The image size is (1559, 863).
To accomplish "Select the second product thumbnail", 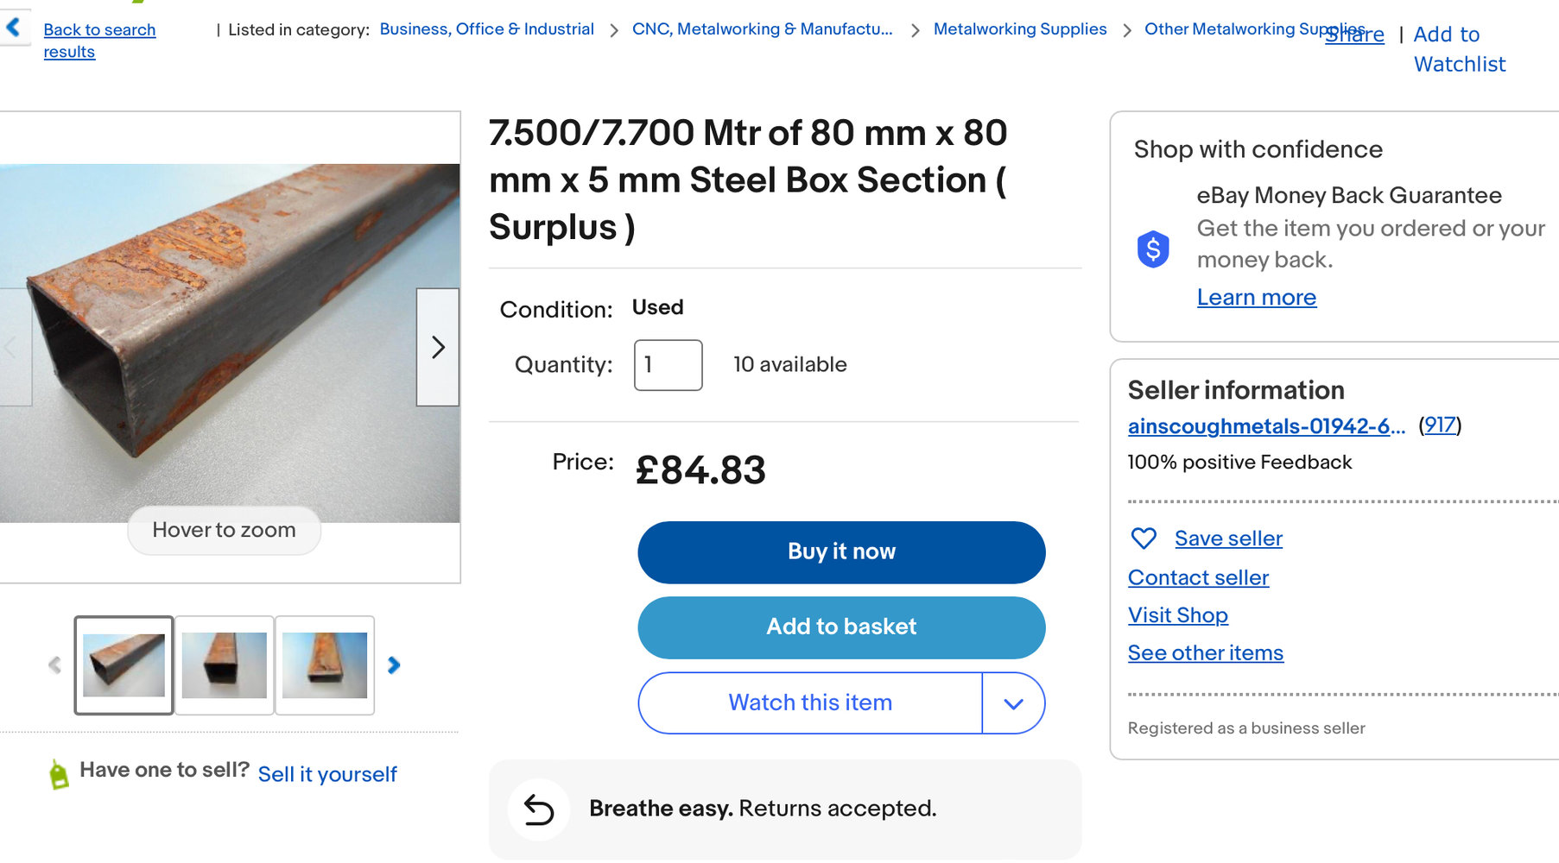I will pyautogui.click(x=225, y=665).
